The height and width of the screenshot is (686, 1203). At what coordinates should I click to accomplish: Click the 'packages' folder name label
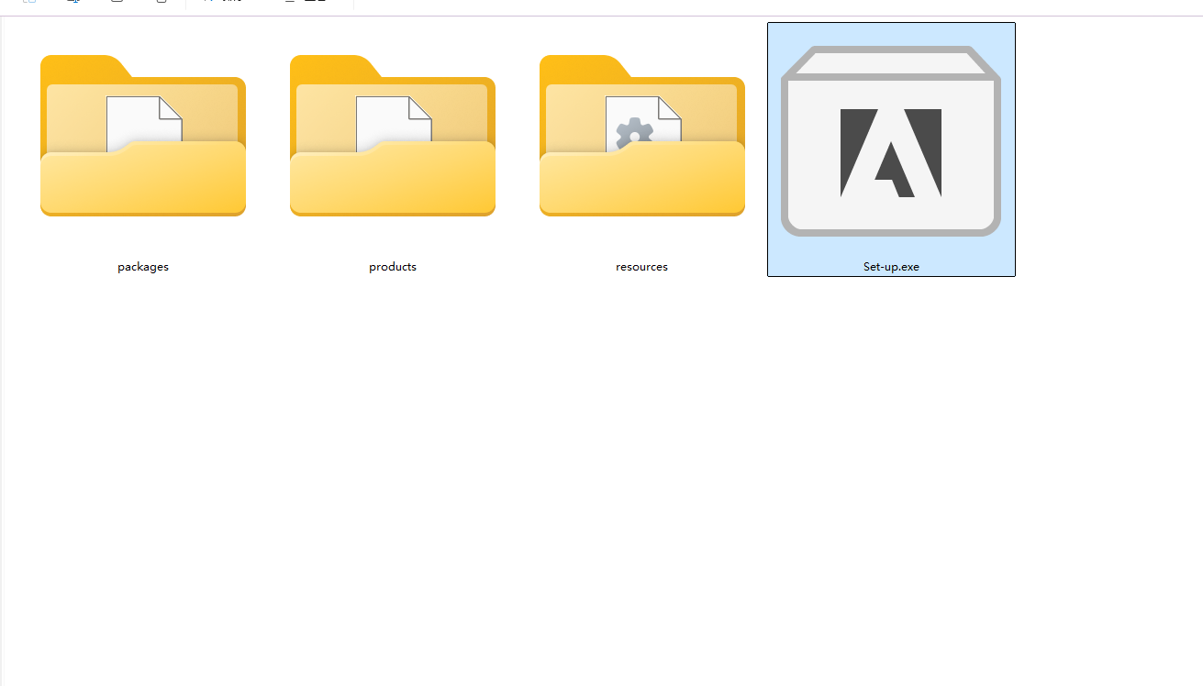143,267
